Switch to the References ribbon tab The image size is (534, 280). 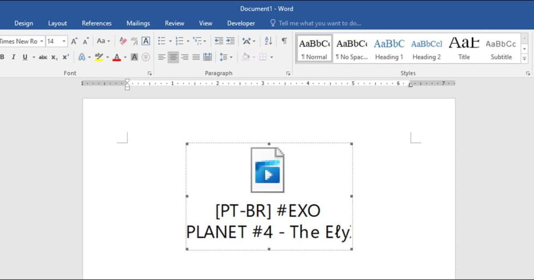click(97, 23)
